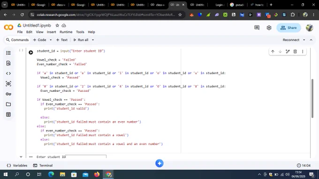319x179 pixels.
Task: Click the browser address bar
Action: [106, 15]
